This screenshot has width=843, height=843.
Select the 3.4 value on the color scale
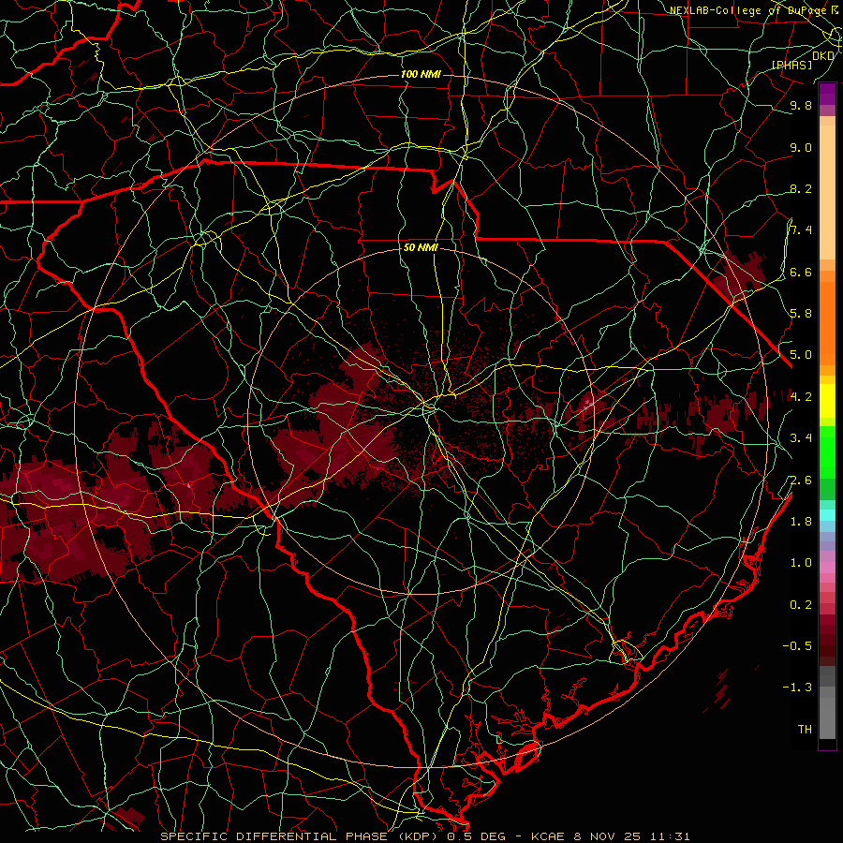tap(801, 438)
